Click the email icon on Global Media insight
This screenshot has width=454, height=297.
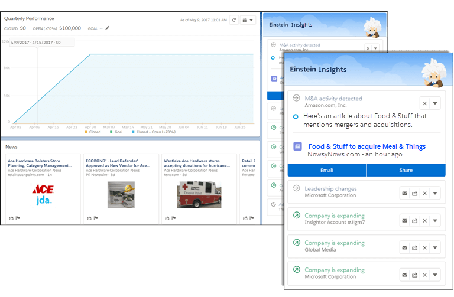pos(404,247)
